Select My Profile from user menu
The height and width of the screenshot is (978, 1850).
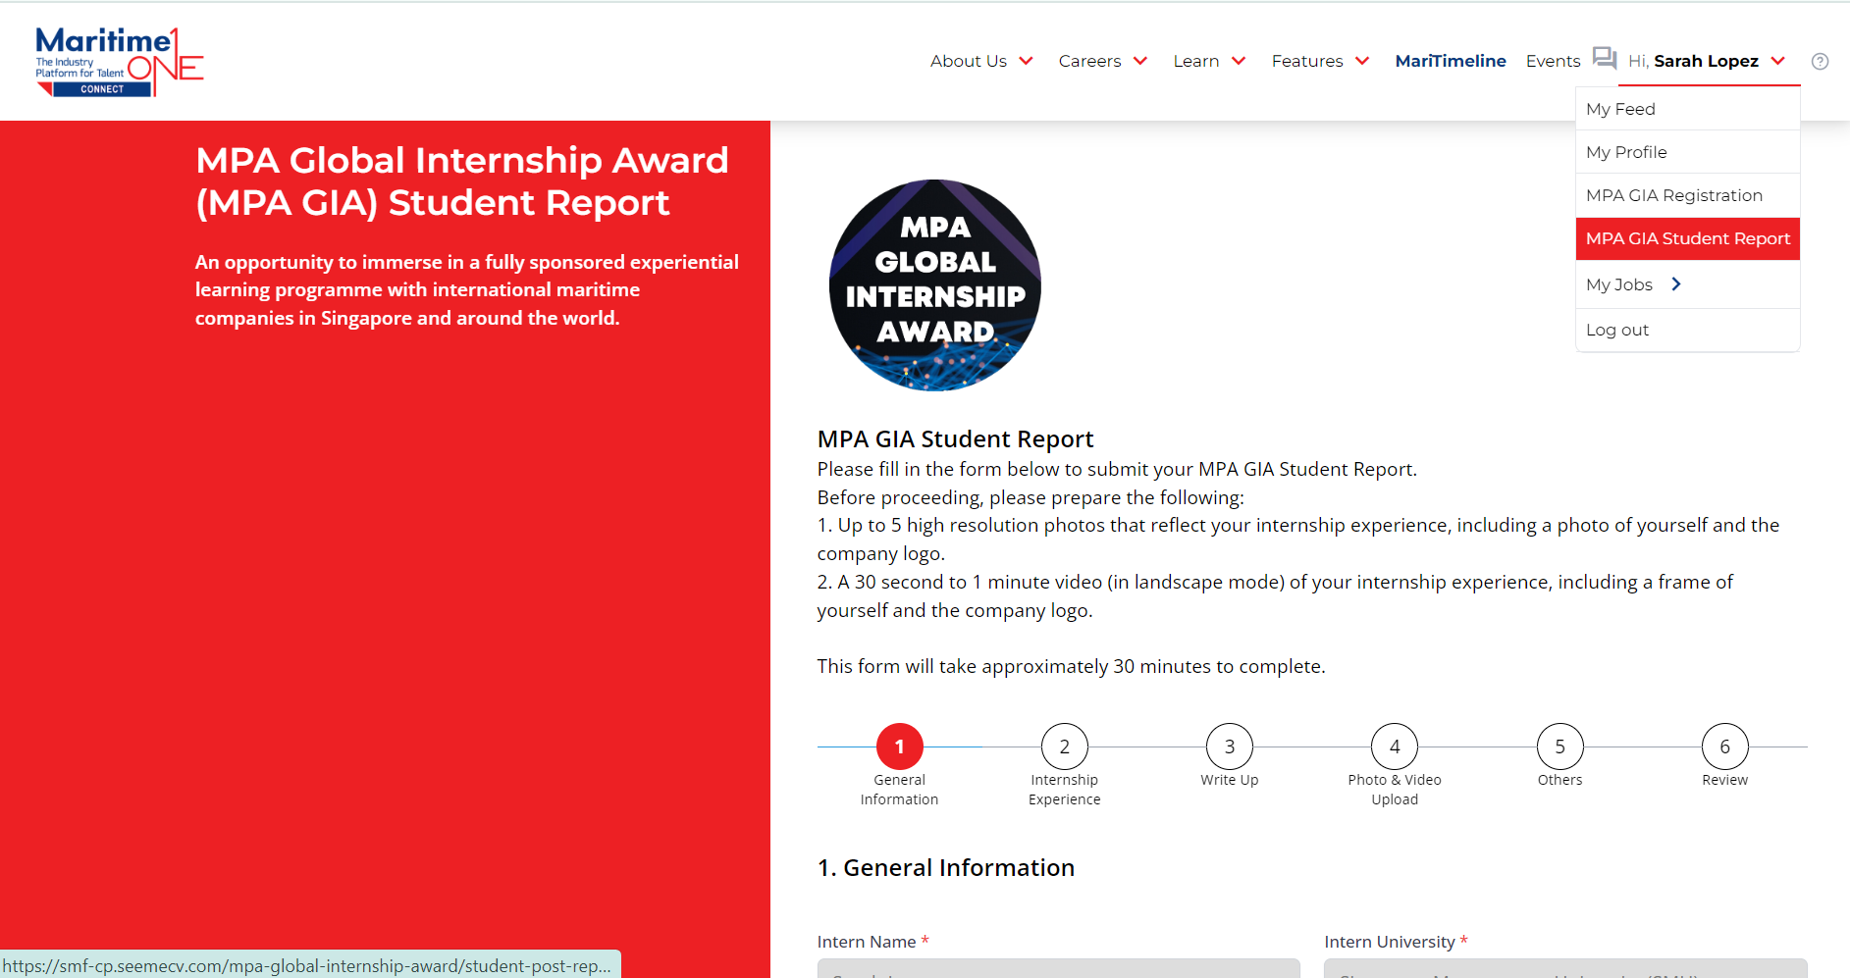pyautogui.click(x=1687, y=152)
